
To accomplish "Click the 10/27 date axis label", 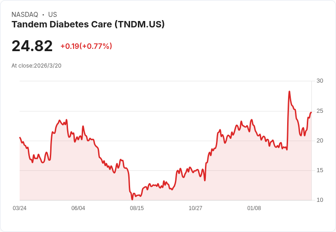I will coord(195,208).
